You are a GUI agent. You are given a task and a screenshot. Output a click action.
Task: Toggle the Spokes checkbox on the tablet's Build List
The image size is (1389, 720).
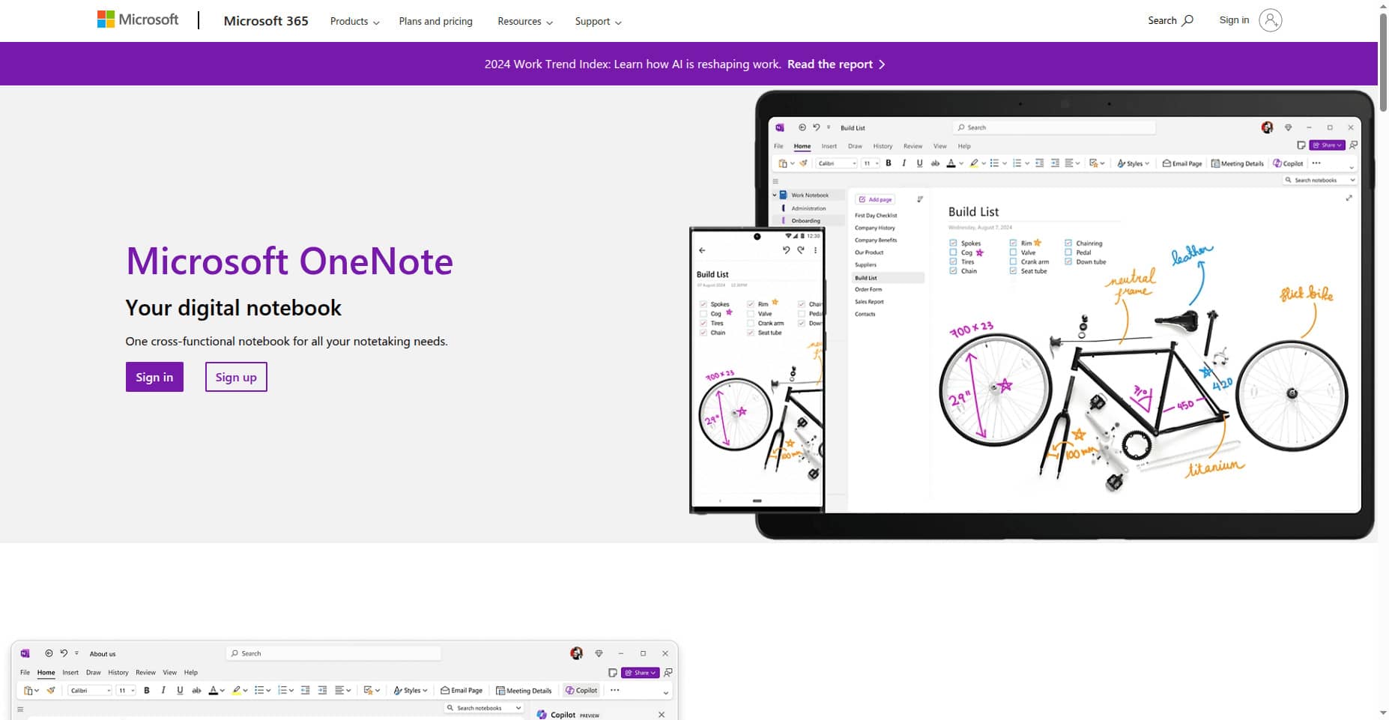(x=953, y=243)
